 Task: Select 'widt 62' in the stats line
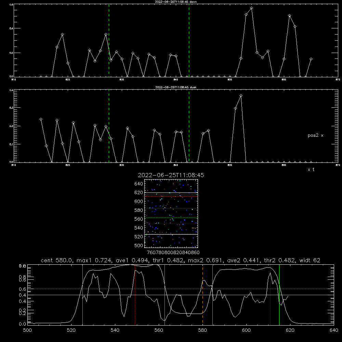pos(310,260)
